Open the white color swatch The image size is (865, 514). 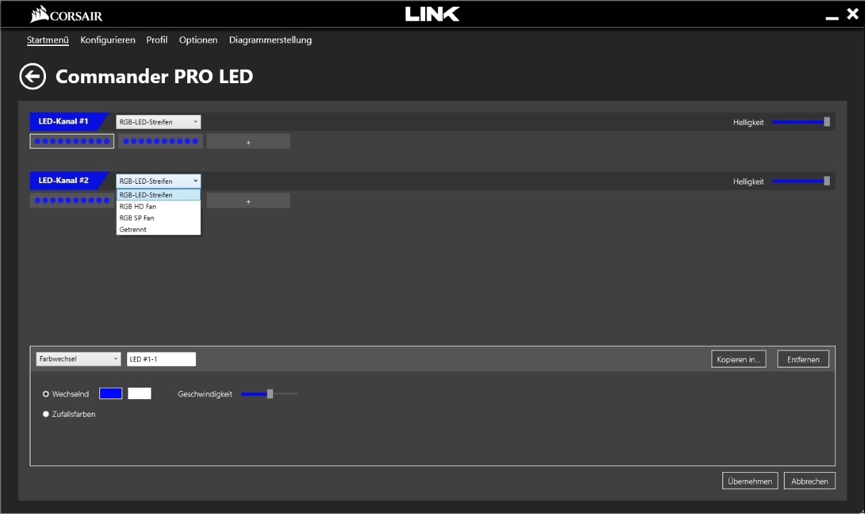pos(139,394)
